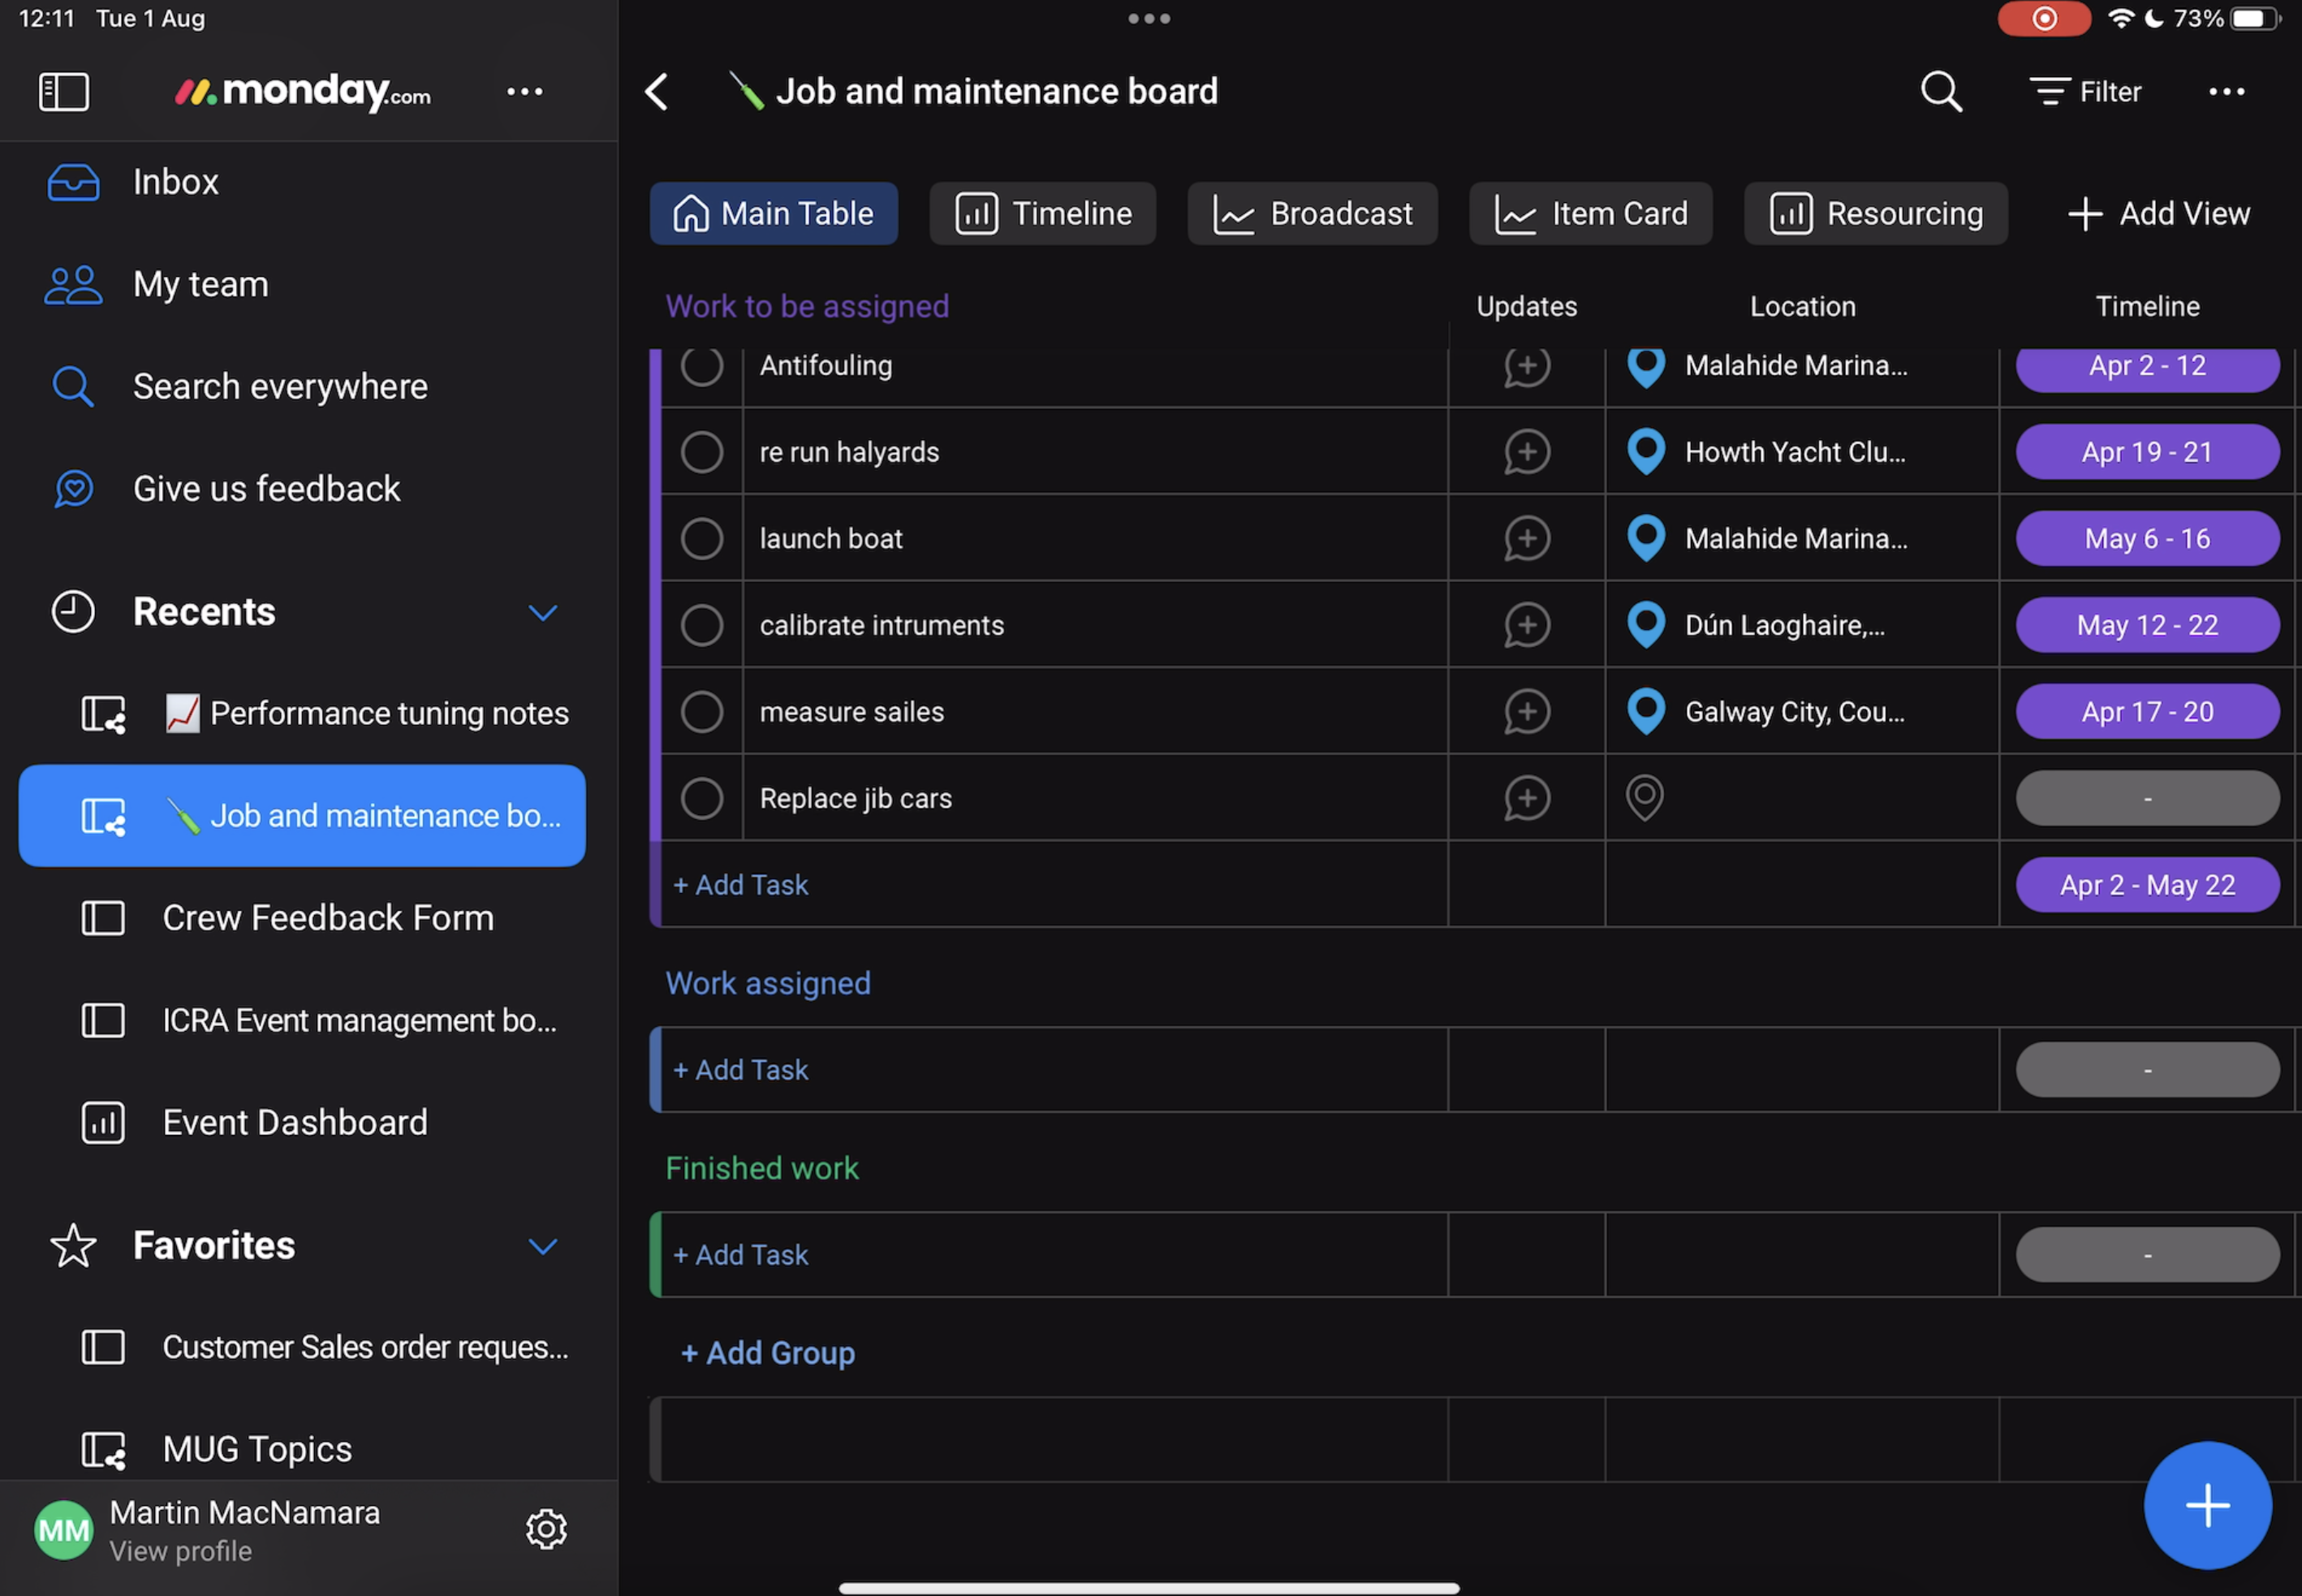
Task: Open Inbox from the sidebar
Action: (175, 182)
